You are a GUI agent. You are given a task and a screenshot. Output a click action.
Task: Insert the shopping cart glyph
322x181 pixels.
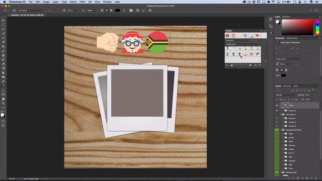click(x=252, y=54)
